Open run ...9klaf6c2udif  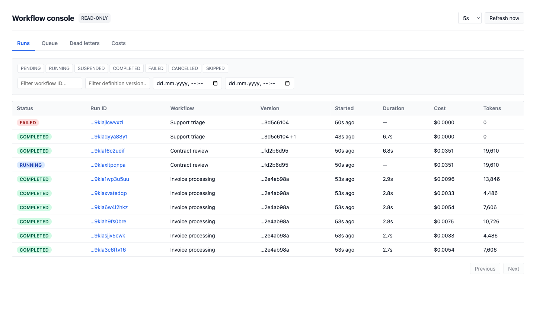(108, 151)
